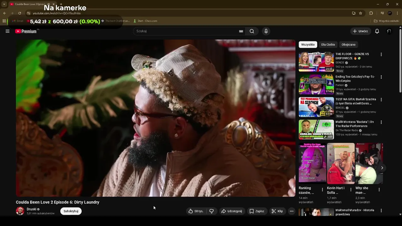Open the Makhmud Muradov - Historia prawdziwa title
This screenshot has height=226, width=402.
(x=355, y=212)
